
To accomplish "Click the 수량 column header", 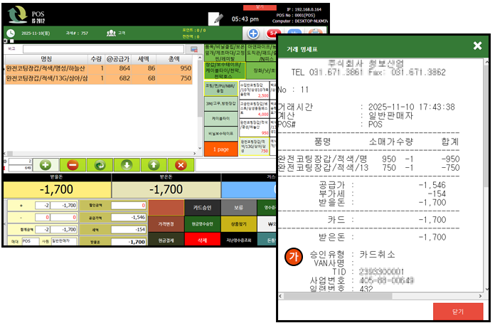I will (96, 59).
